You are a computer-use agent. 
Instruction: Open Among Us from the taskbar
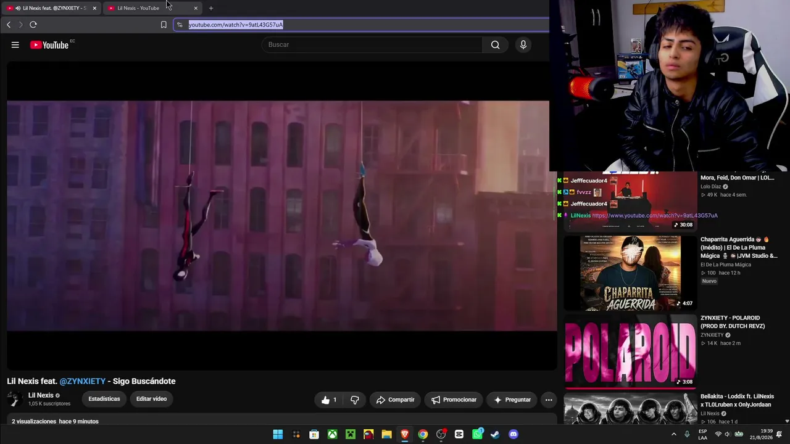pyautogui.click(x=368, y=434)
